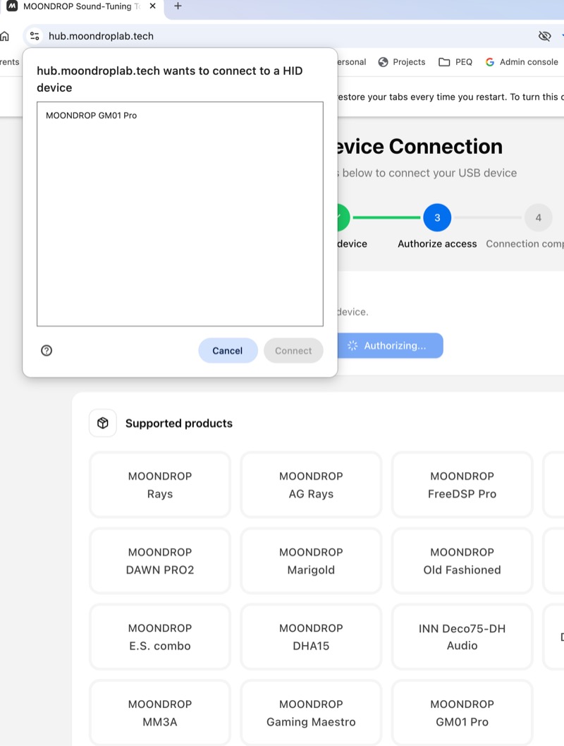Click the Projects bookmark globe icon
Viewport: 564px width, 746px height.
click(x=384, y=62)
